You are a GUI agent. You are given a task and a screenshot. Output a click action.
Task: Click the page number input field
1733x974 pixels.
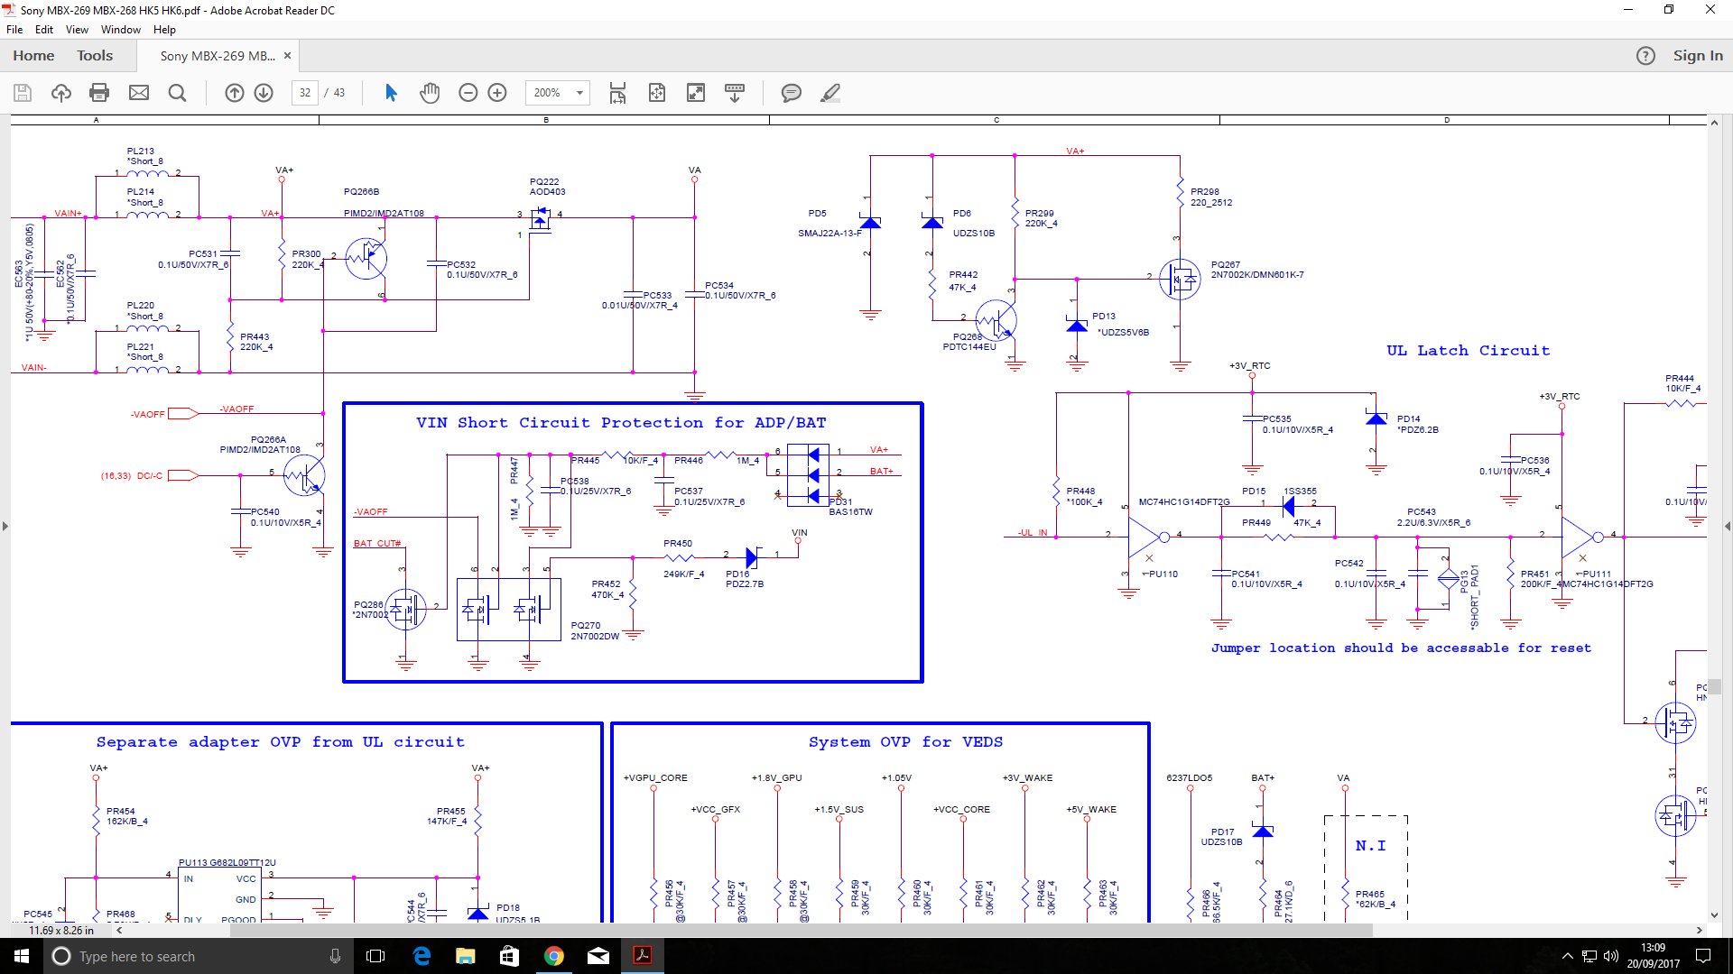coord(305,93)
